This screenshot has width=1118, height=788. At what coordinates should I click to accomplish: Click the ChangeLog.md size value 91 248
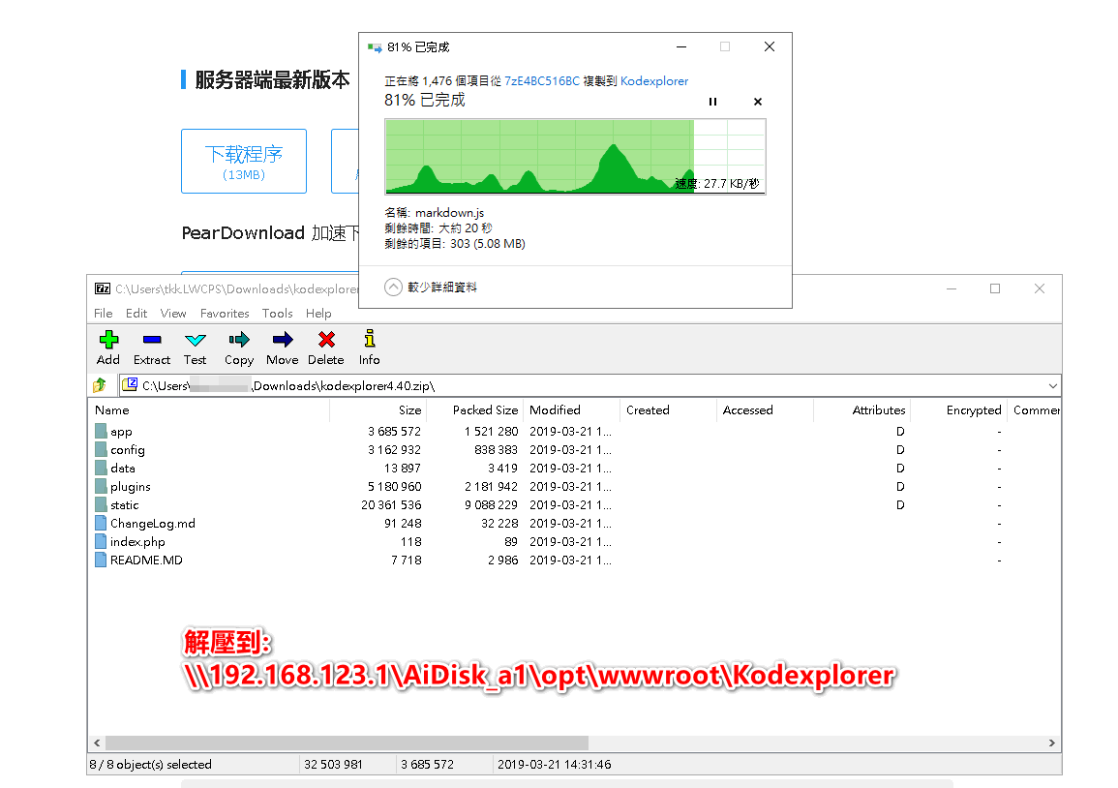[403, 524]
